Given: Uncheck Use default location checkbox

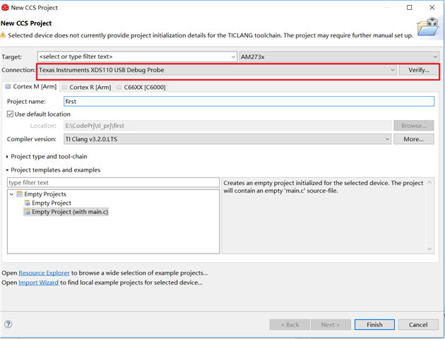Looking at the screenshot, I should point(10,114).
